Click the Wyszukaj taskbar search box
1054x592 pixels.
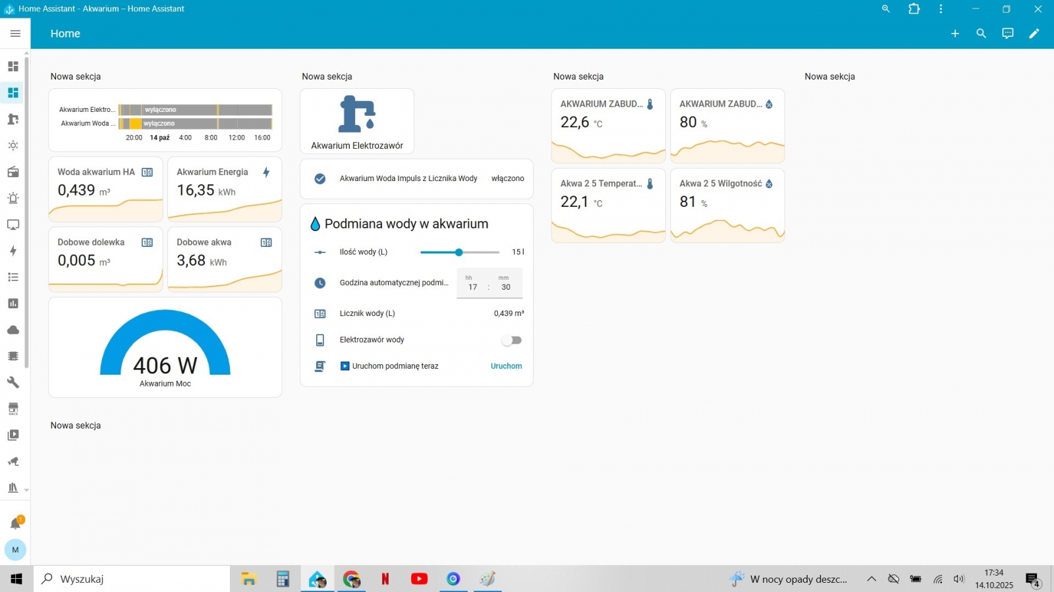click(x=132, y=579)
